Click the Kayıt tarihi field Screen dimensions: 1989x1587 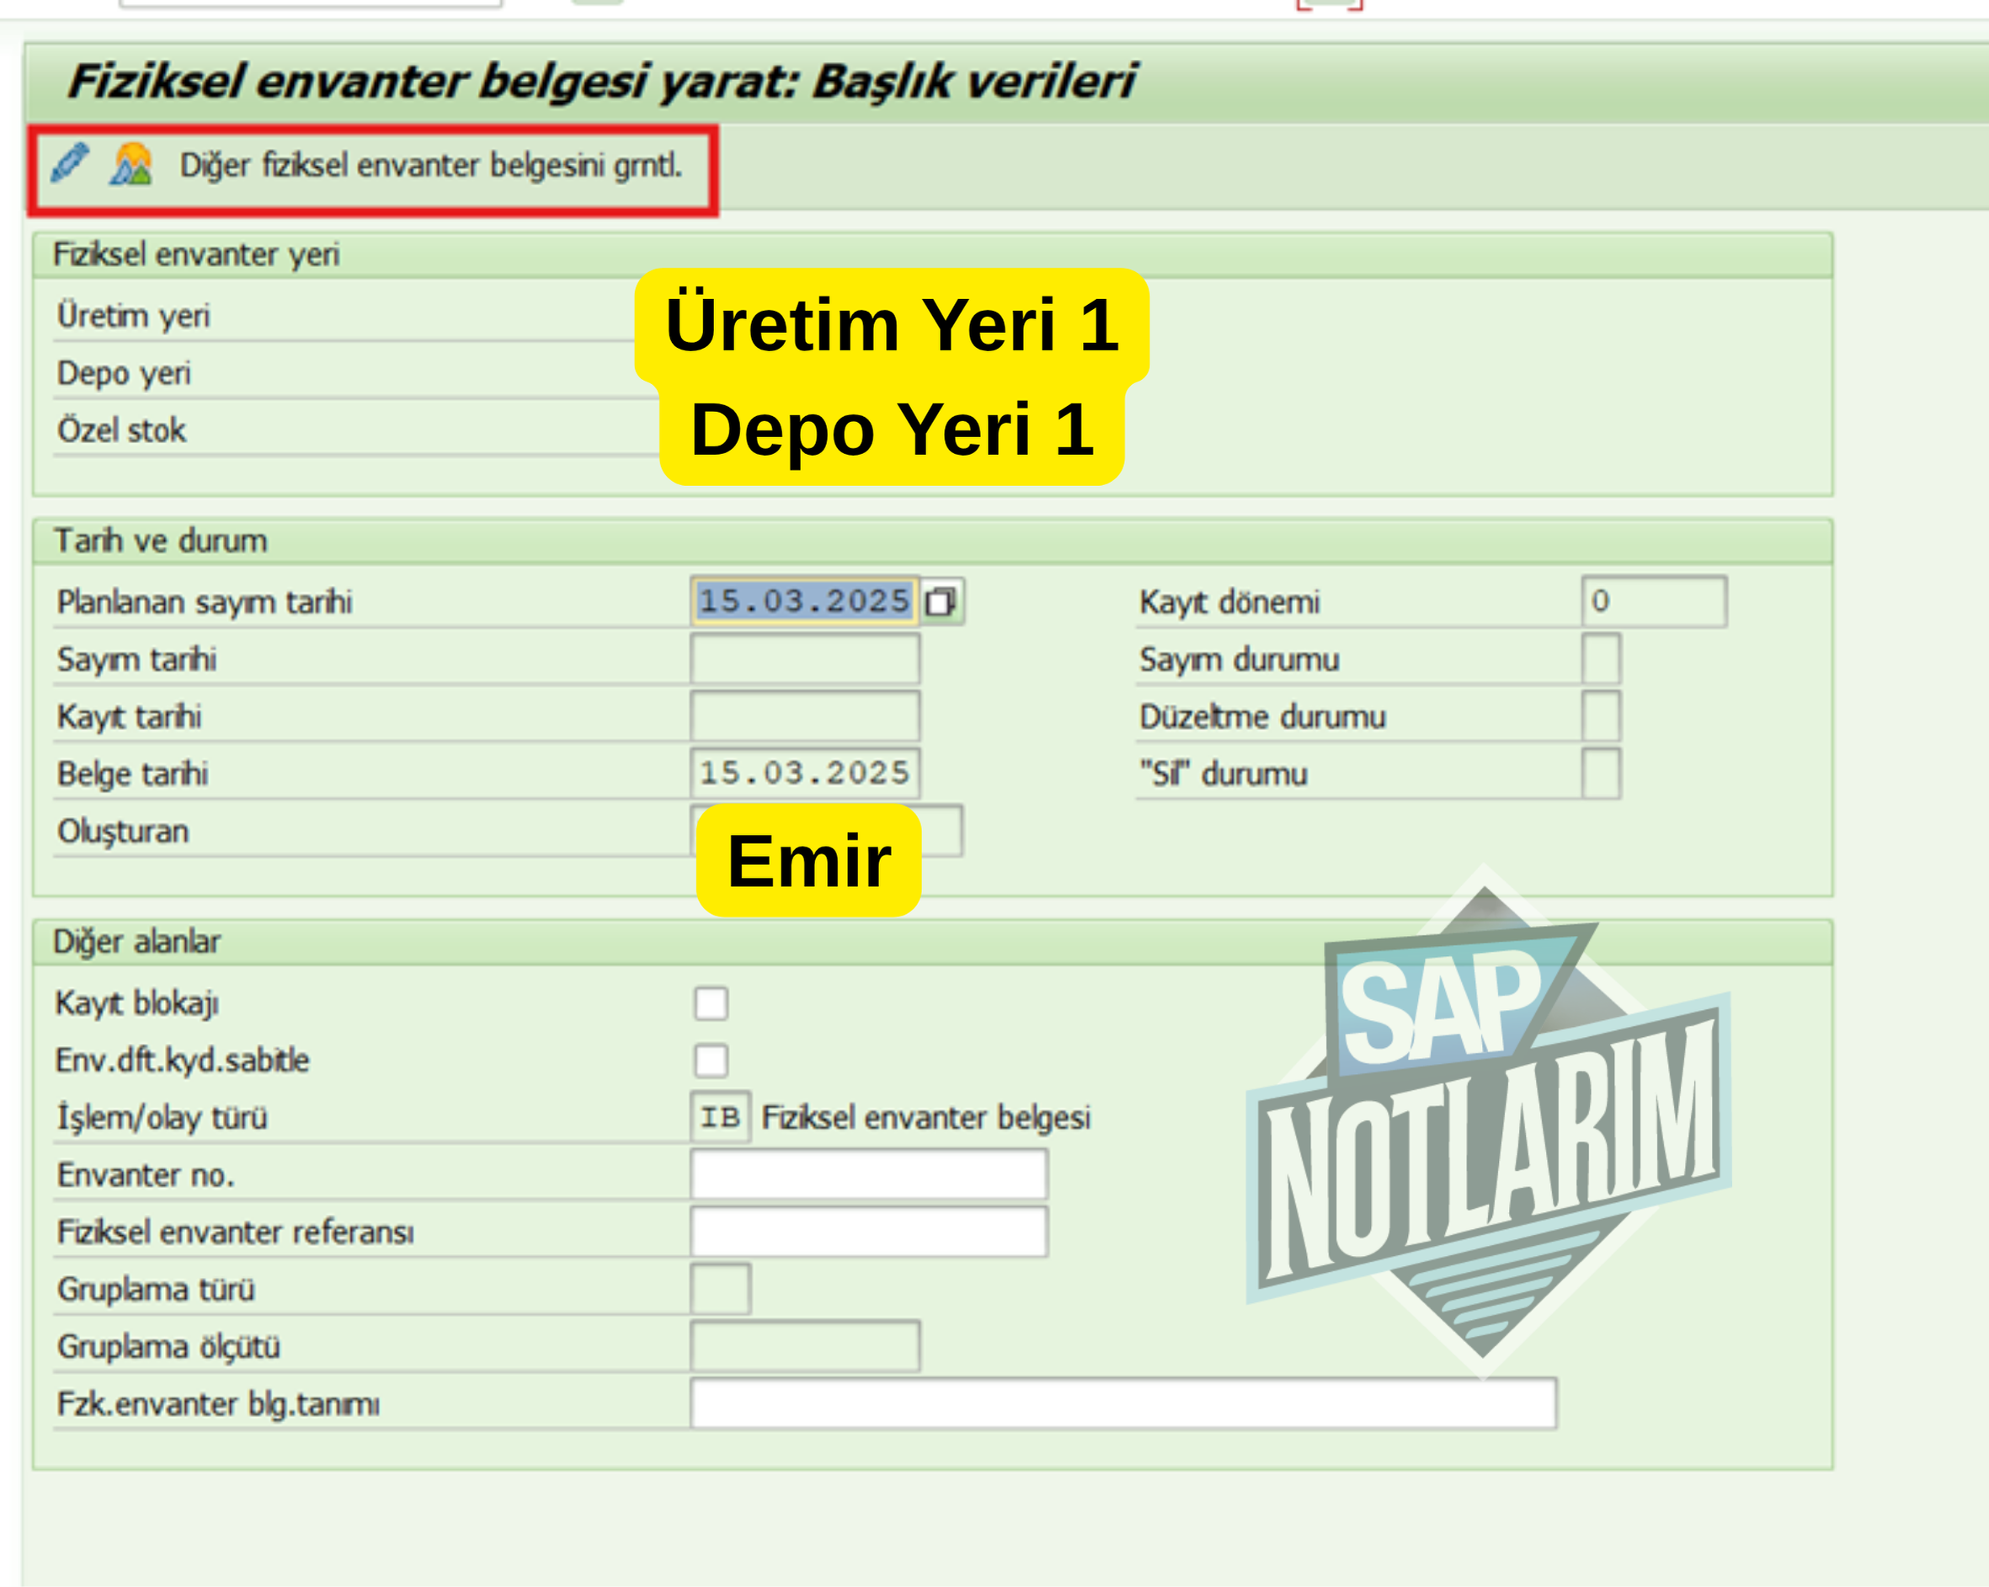click(x=804, y=716)
